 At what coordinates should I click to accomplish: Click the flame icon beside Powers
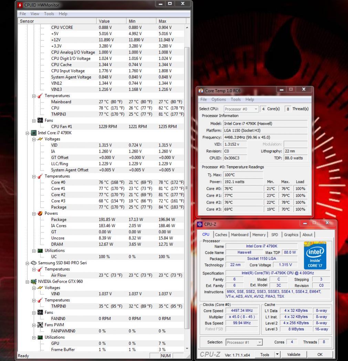(x=40, y=214)
